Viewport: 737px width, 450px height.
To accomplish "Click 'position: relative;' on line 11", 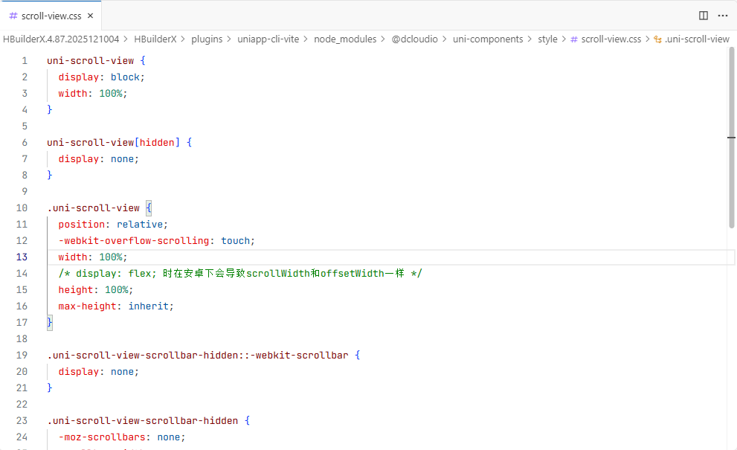I will [113, 225].
